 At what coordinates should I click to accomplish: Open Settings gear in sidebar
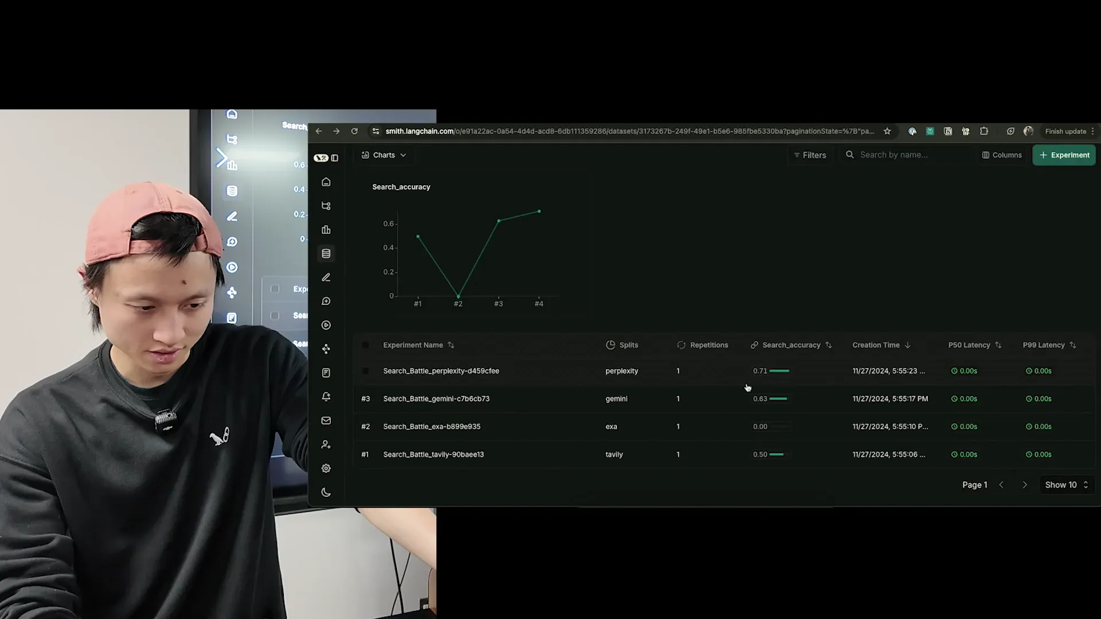click(326, 468)
